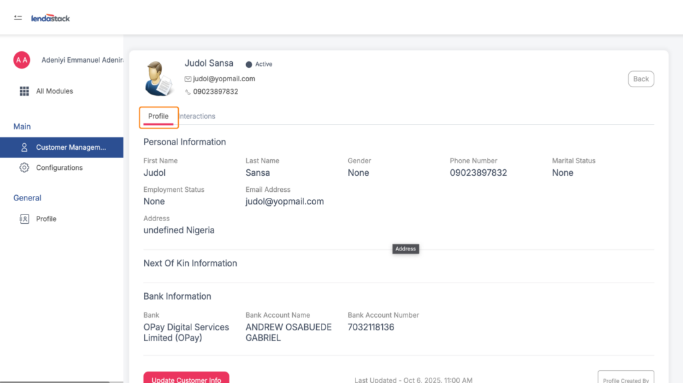Select the Profile tab

coord(159,117)
